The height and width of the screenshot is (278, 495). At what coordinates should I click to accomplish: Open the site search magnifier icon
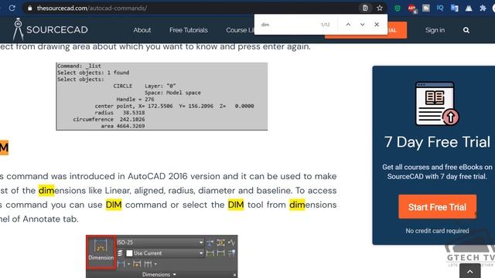point(466,30)
